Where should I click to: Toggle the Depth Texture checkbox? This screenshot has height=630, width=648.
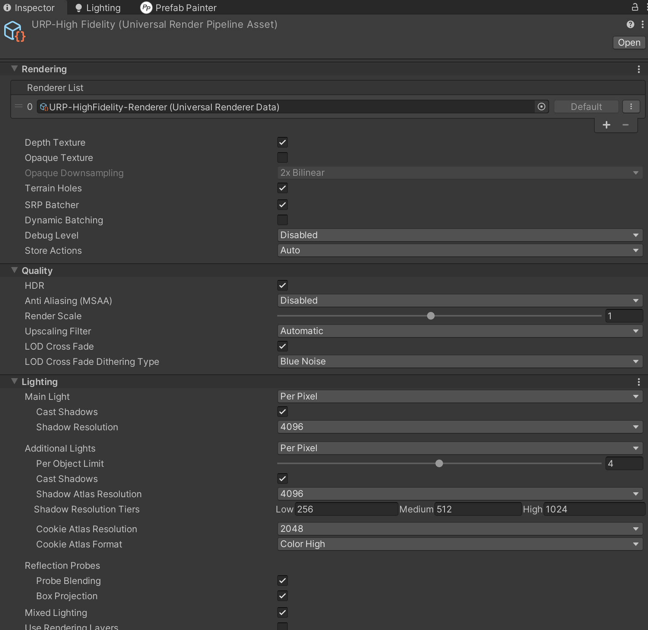[x=283, y=142]
